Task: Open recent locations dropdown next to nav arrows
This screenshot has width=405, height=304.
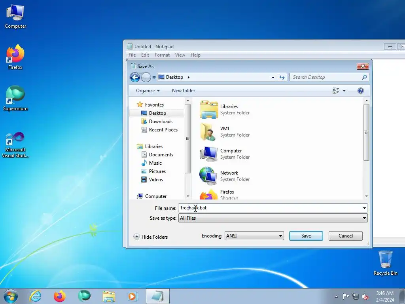Action: (x=154, y=77)
